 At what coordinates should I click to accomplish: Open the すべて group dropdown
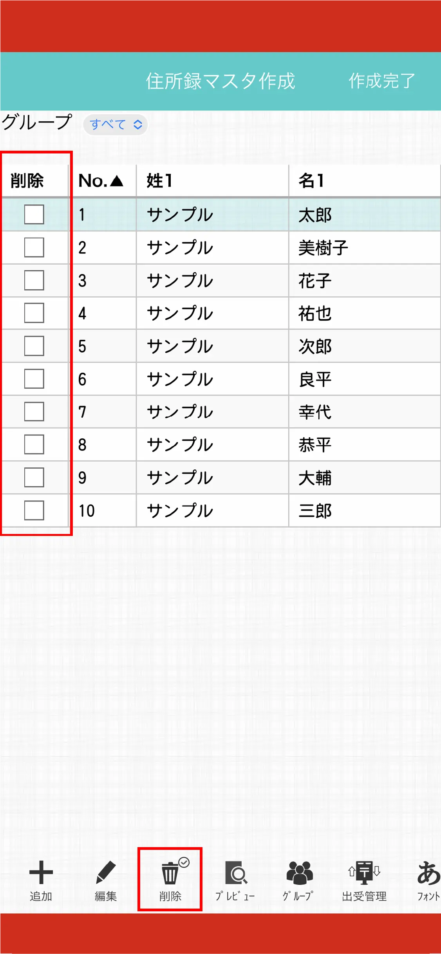pos(116,125)
